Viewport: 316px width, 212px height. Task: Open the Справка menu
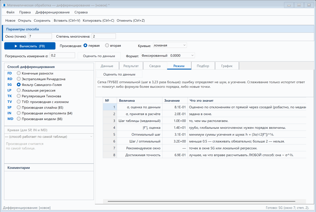tap(81, 12)
